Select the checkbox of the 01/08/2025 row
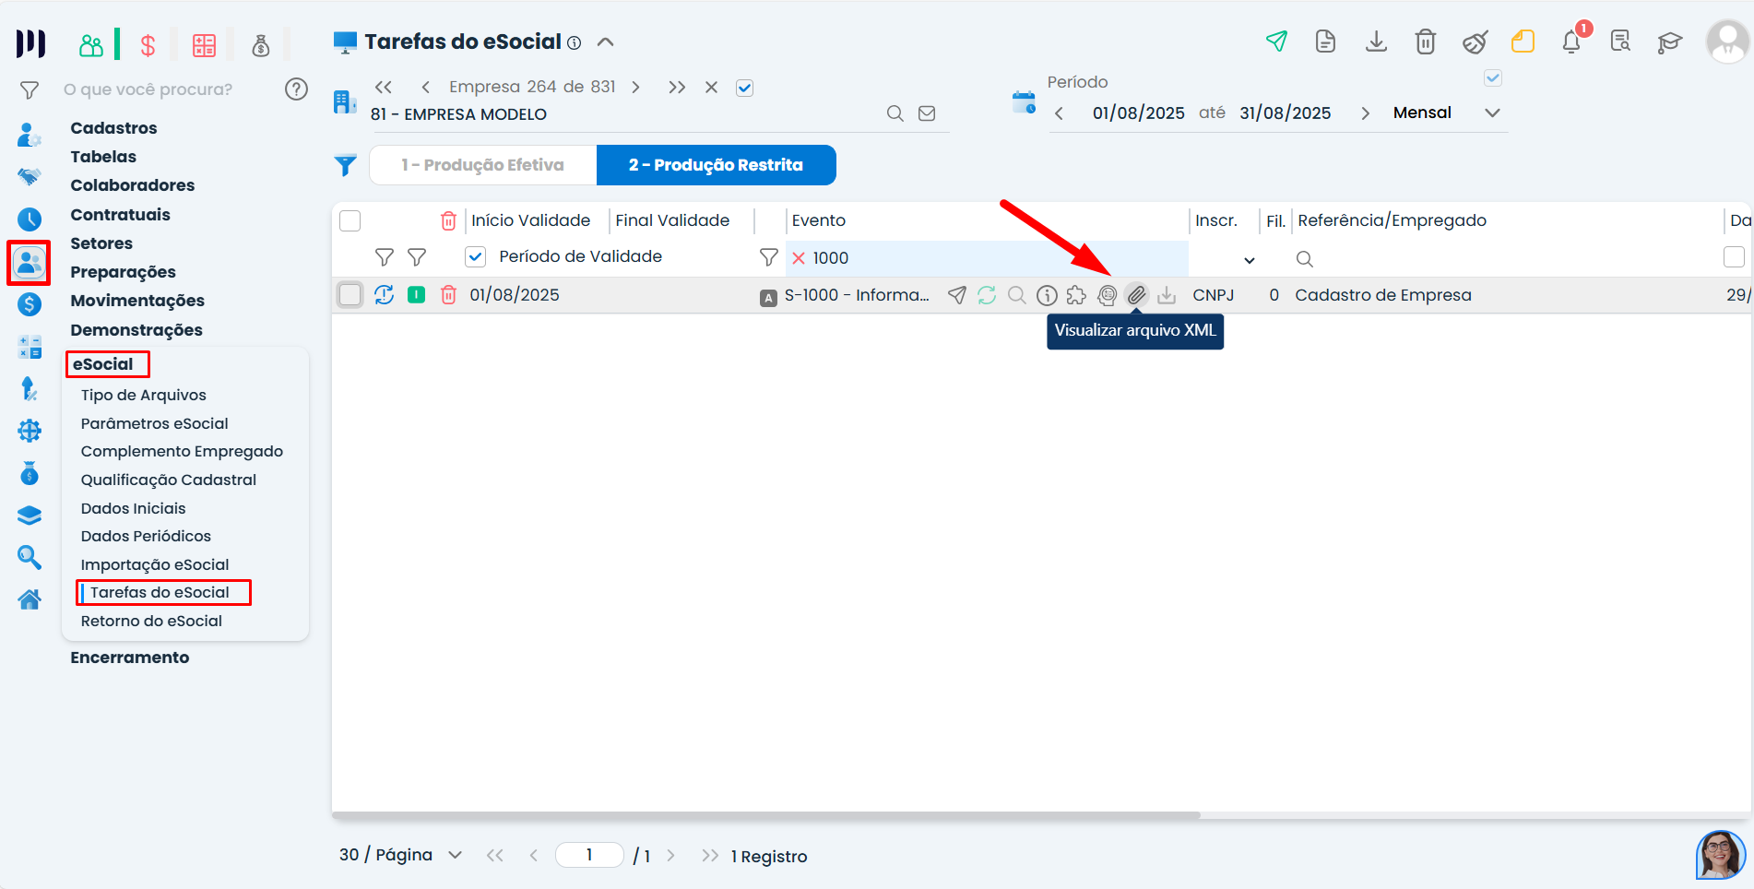The image size is (1754, 889). click(350, 295)
